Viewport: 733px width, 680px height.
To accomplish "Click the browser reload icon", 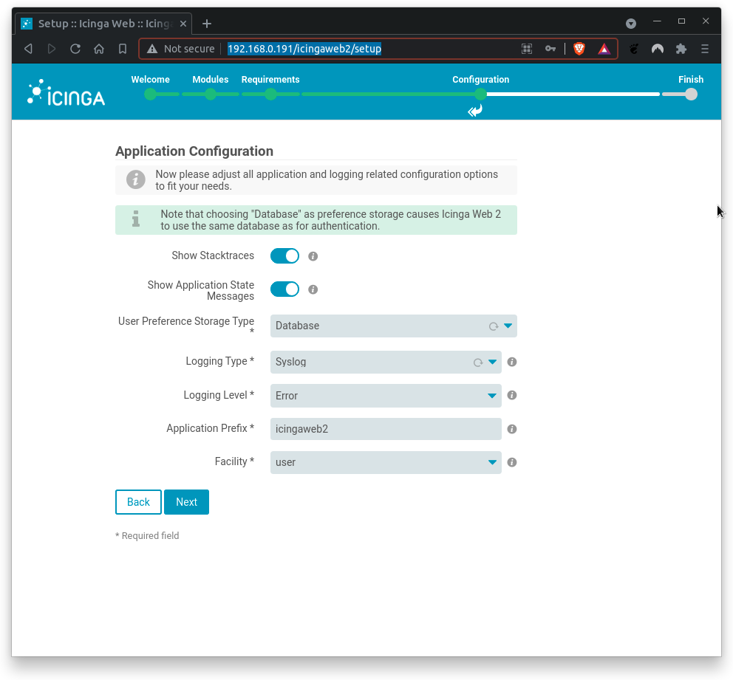I will (x=75, y=49).
